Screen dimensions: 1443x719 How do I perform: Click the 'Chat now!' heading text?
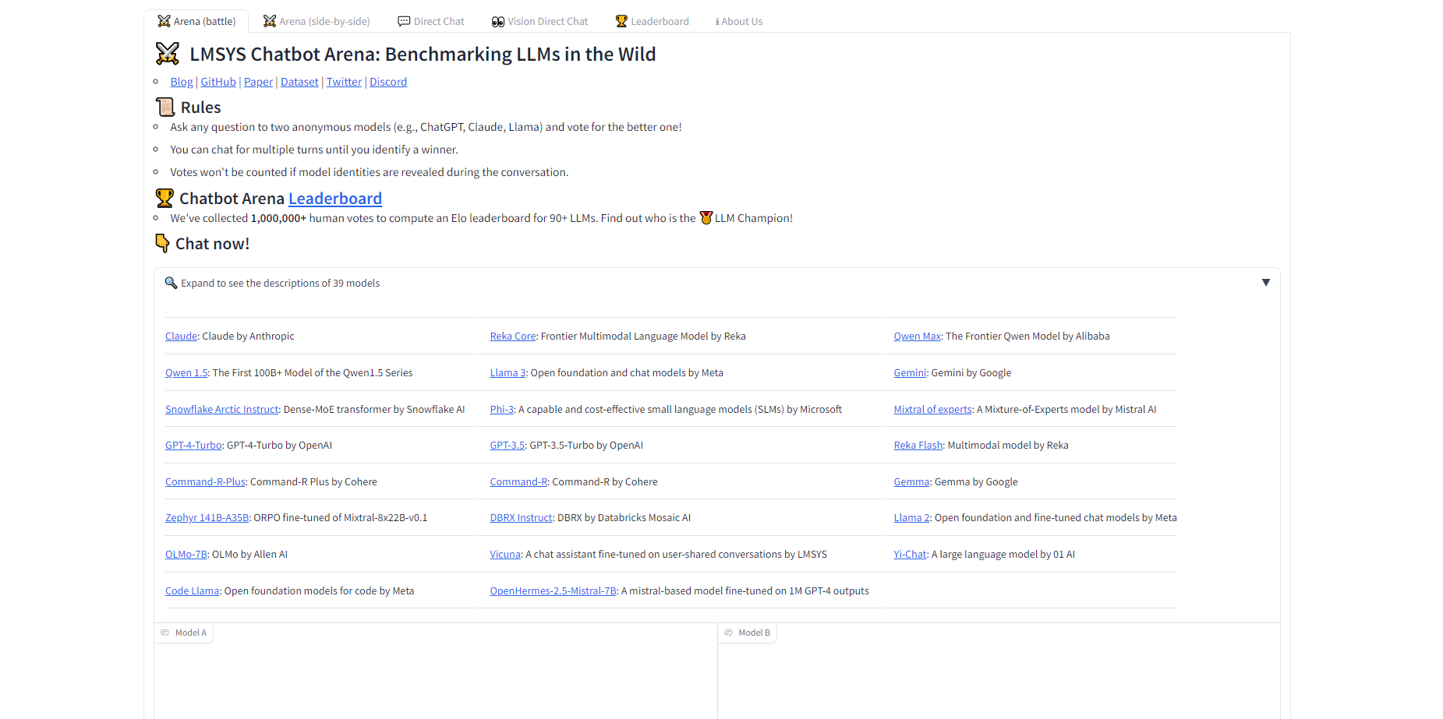[x=213, y=244]
